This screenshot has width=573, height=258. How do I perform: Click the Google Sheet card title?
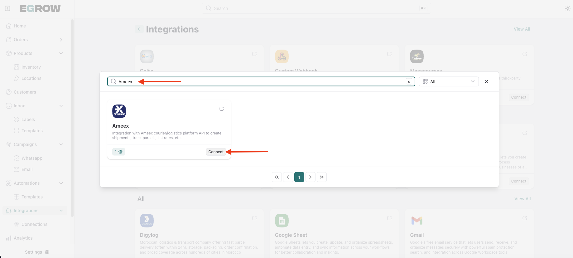point(291,235)
